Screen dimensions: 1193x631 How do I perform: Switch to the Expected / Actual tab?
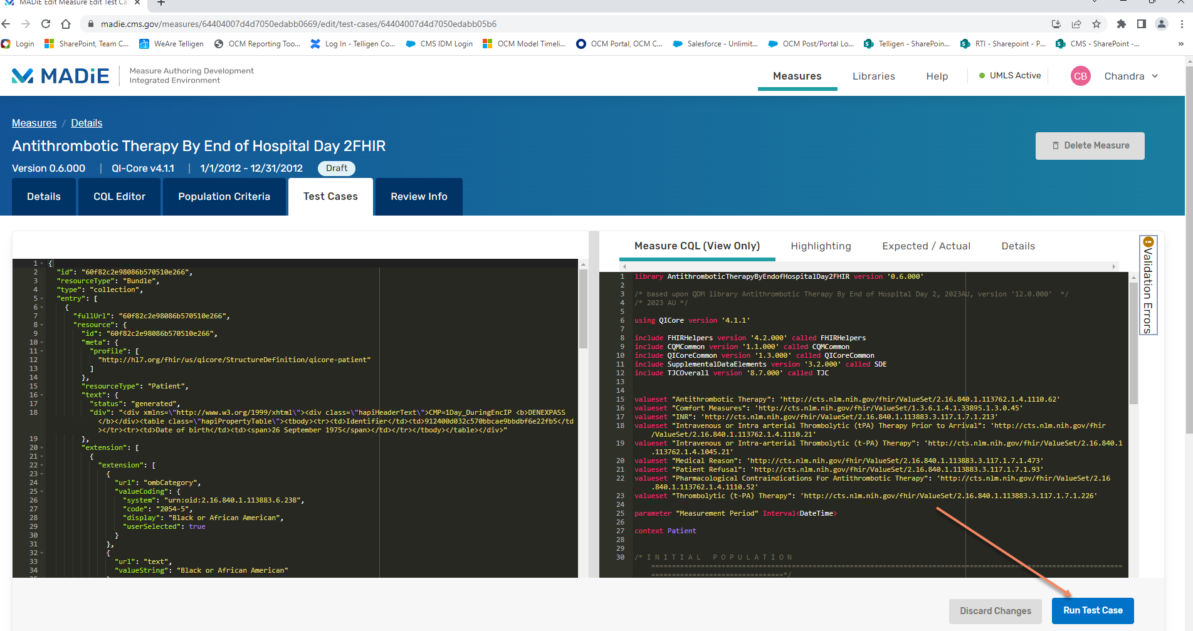tap(926, 246)
